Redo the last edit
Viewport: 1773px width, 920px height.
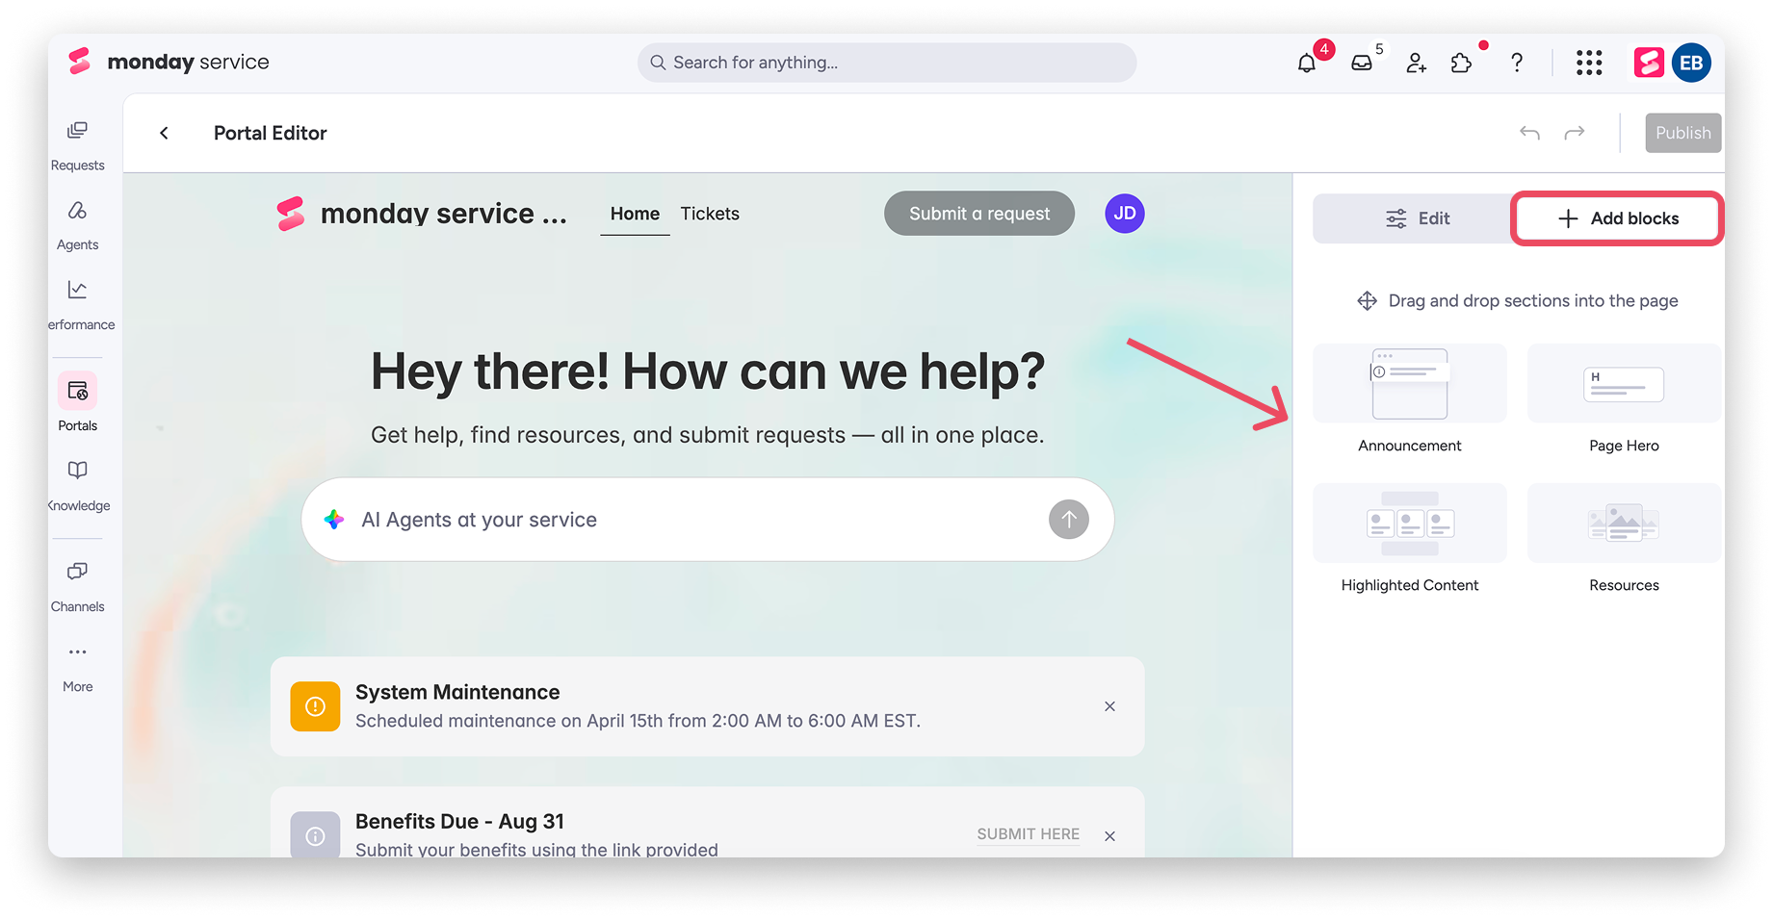coord(1575,133)
